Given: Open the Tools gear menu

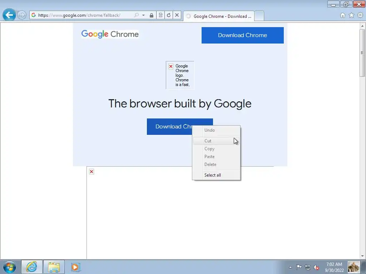Looking at the screenshot, I should [360, 15].
